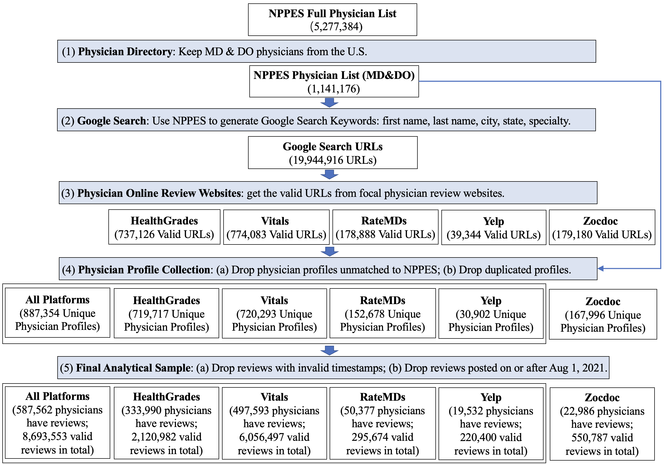This screenshot has width=666, height=465.
Task: Select the Physician Directory step 1 banner
Action: click(x=327, y=51)
